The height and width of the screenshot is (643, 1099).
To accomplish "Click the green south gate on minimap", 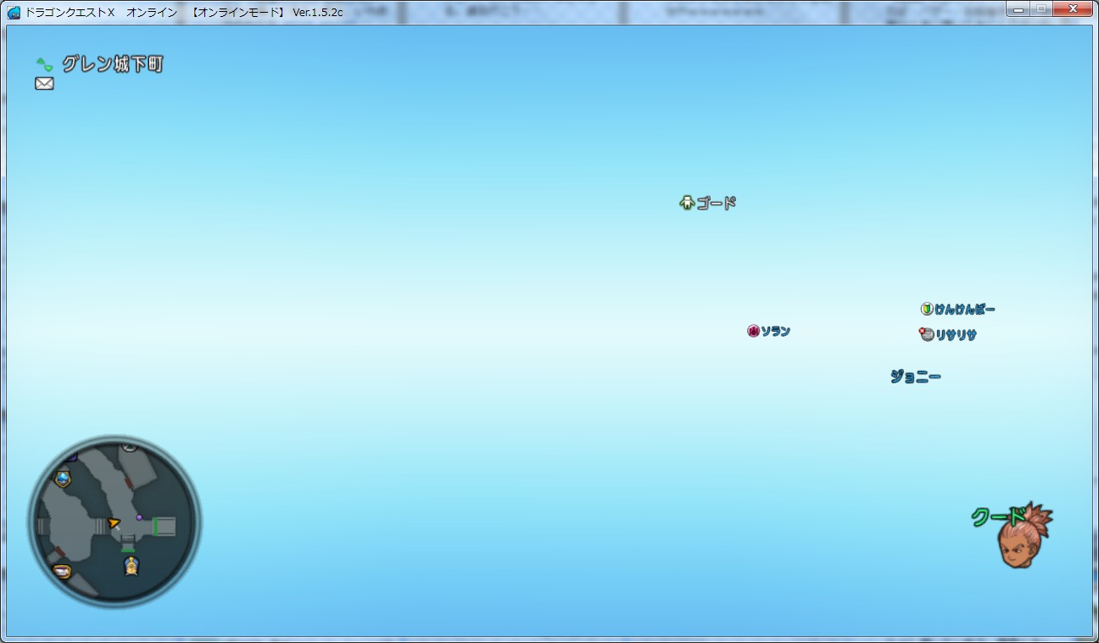I will point(127,550).
